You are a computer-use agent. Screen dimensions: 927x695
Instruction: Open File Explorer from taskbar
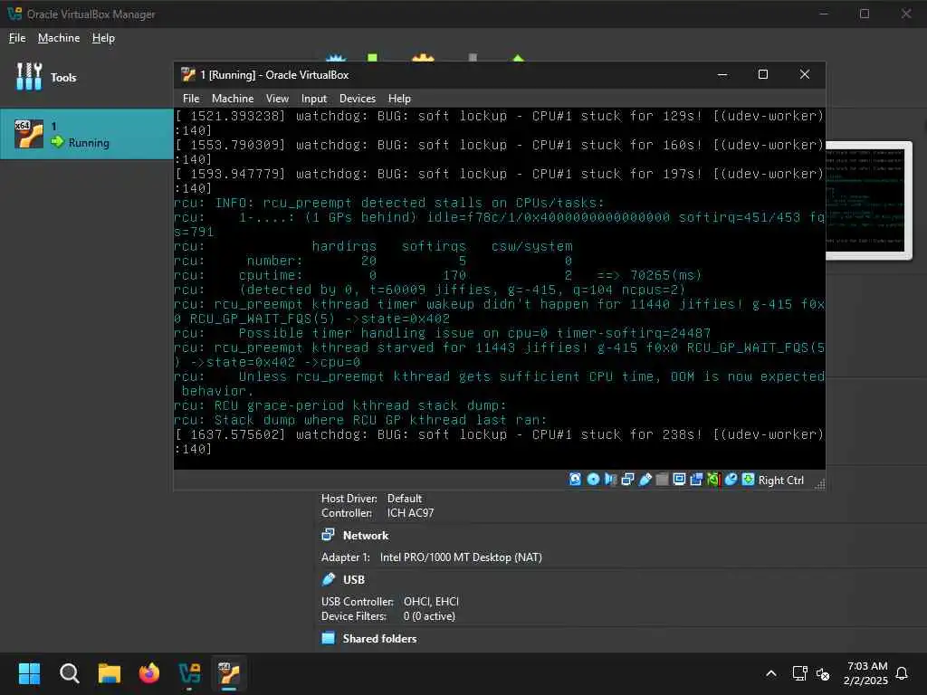[x=110, y=673]
